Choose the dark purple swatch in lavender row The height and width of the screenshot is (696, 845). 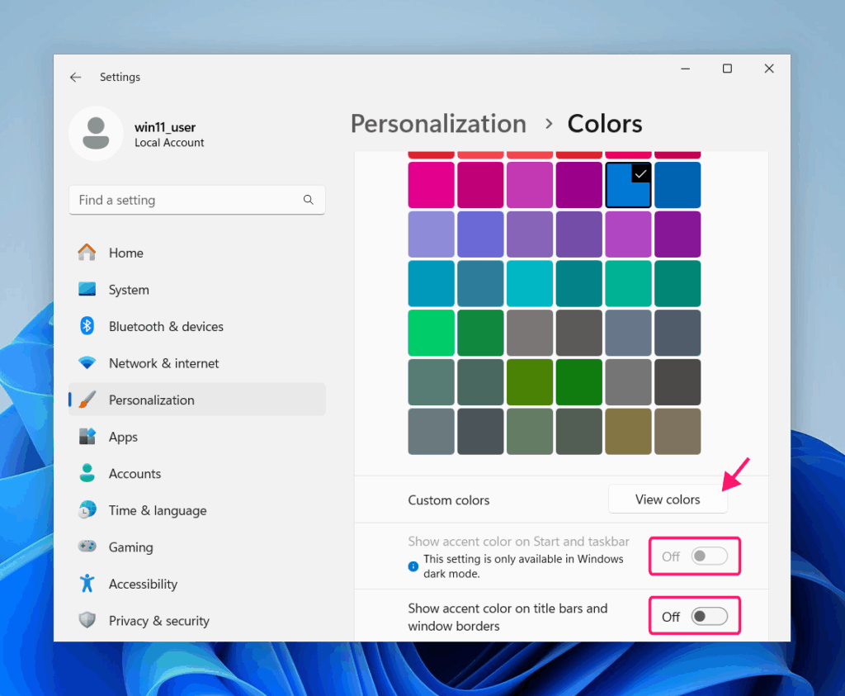[x=677, y=234]
